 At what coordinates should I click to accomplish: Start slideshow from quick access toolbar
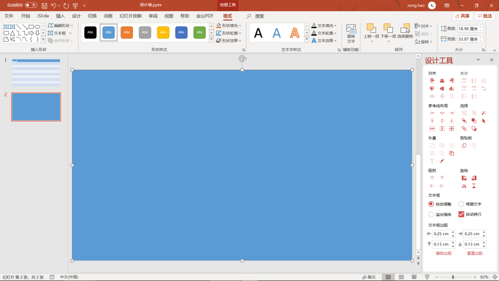pos(75,6)
